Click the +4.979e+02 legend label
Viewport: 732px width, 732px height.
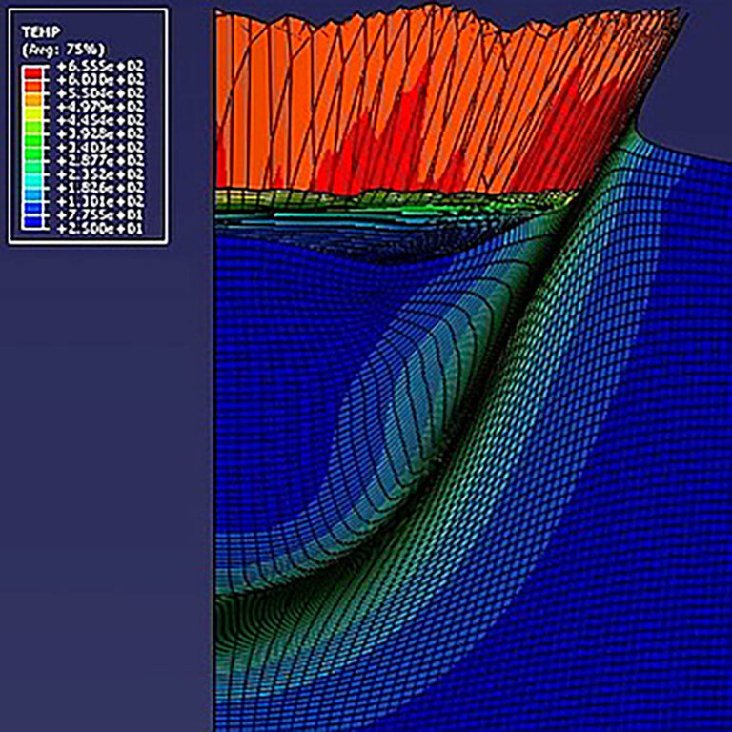[100, 107]
